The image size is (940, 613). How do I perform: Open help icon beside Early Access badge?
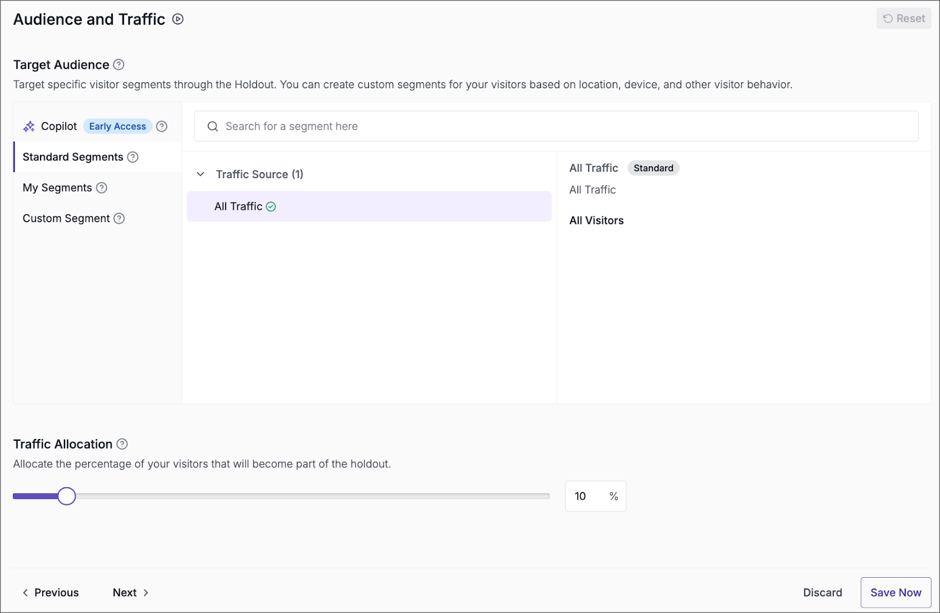pyautogui.click(x=162, y=126)
